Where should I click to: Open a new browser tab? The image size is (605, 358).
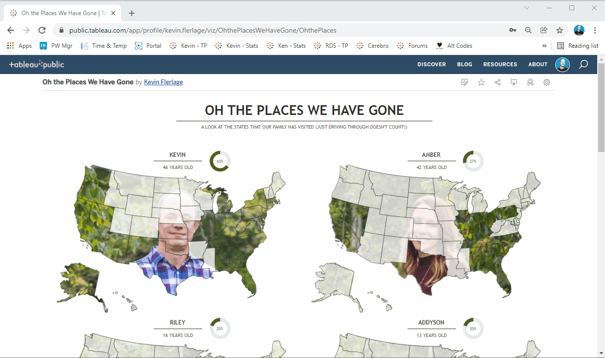point(132,13)
